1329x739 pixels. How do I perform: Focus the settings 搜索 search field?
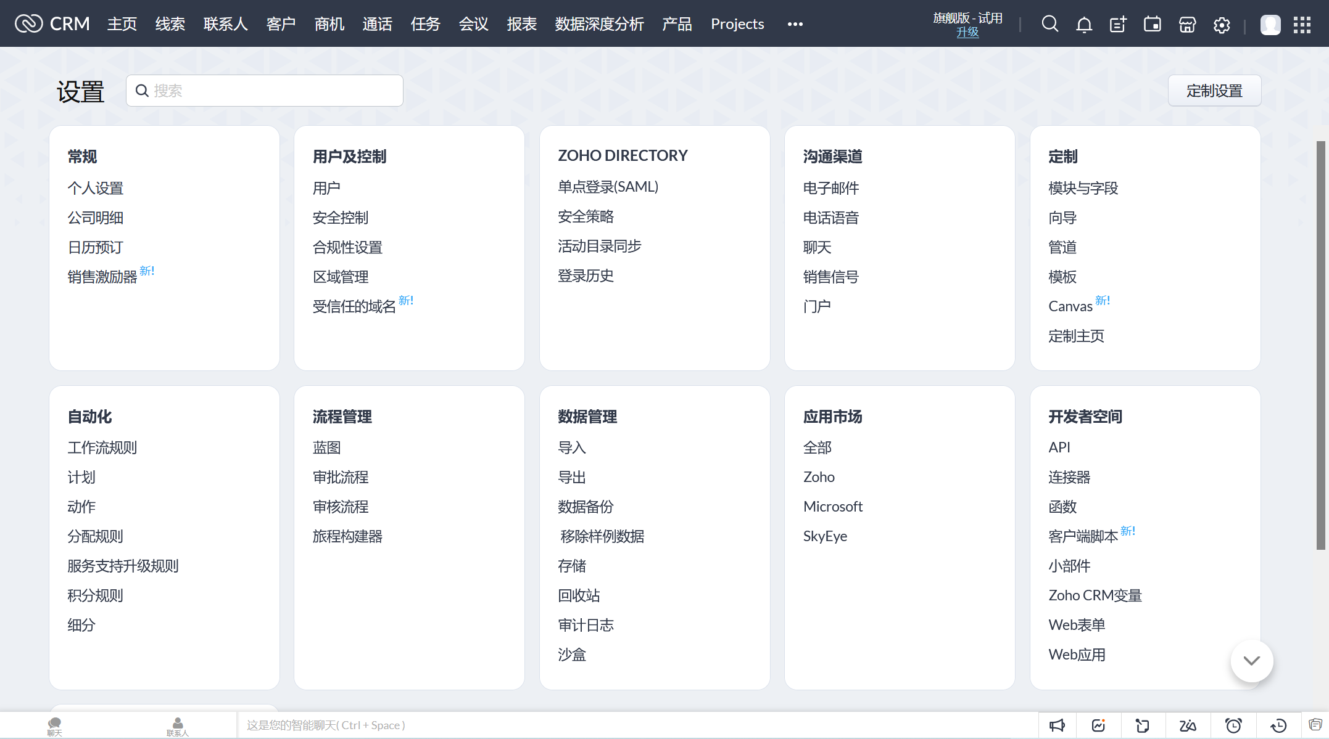coord(271,91)
